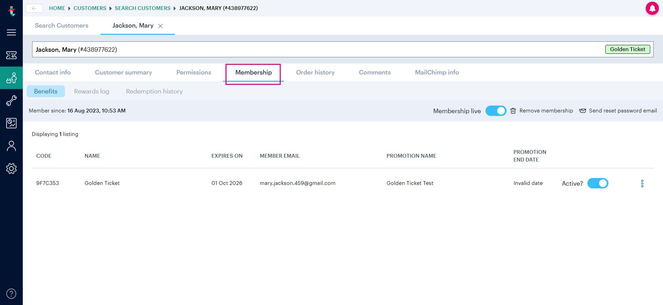Toggle the Membership live switch

pos(496,111)
